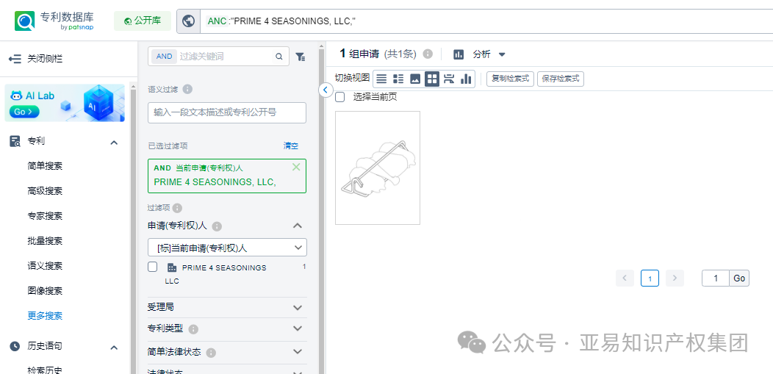The width and height of the screenshot is (773, 374).
Task: Open 语义搜索 in sidebar
Action: [45, 265]
